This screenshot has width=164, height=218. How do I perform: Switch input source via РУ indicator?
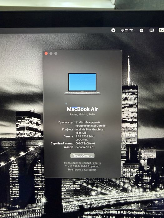point(162,30)
